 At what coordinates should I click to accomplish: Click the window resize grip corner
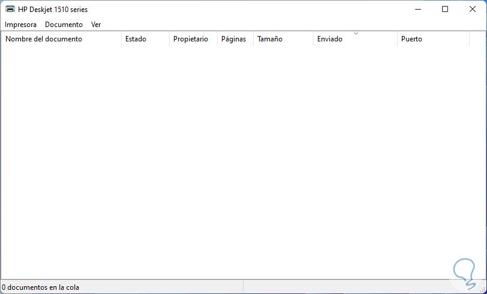(483, 290)
